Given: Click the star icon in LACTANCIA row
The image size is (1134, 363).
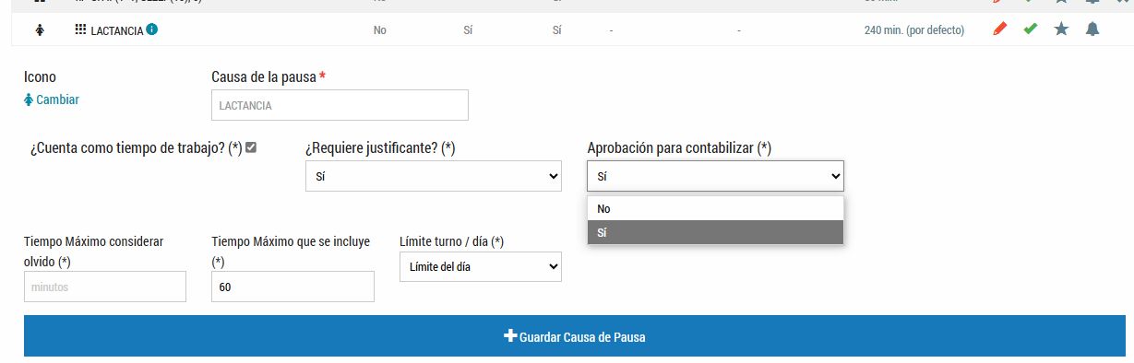Looking at the screenshot, I should (1061, 29).
